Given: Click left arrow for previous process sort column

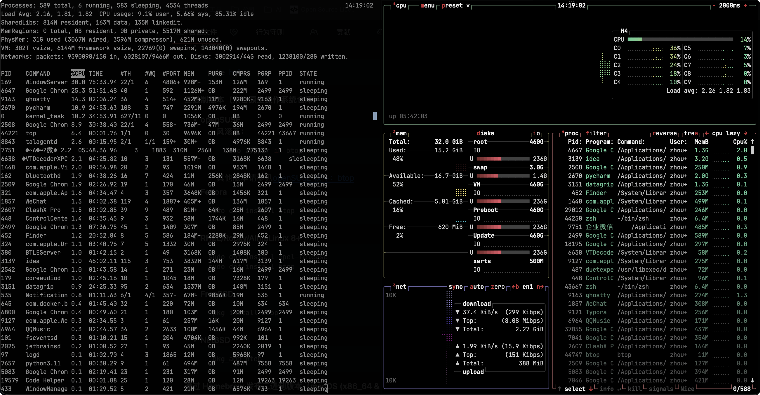Looking at the screenshot, I should [x=707, y=133].
